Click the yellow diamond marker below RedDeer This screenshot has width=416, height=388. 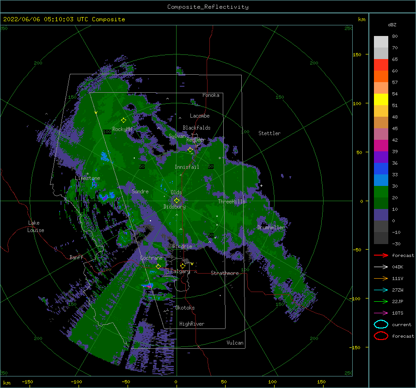coord(190,150)
